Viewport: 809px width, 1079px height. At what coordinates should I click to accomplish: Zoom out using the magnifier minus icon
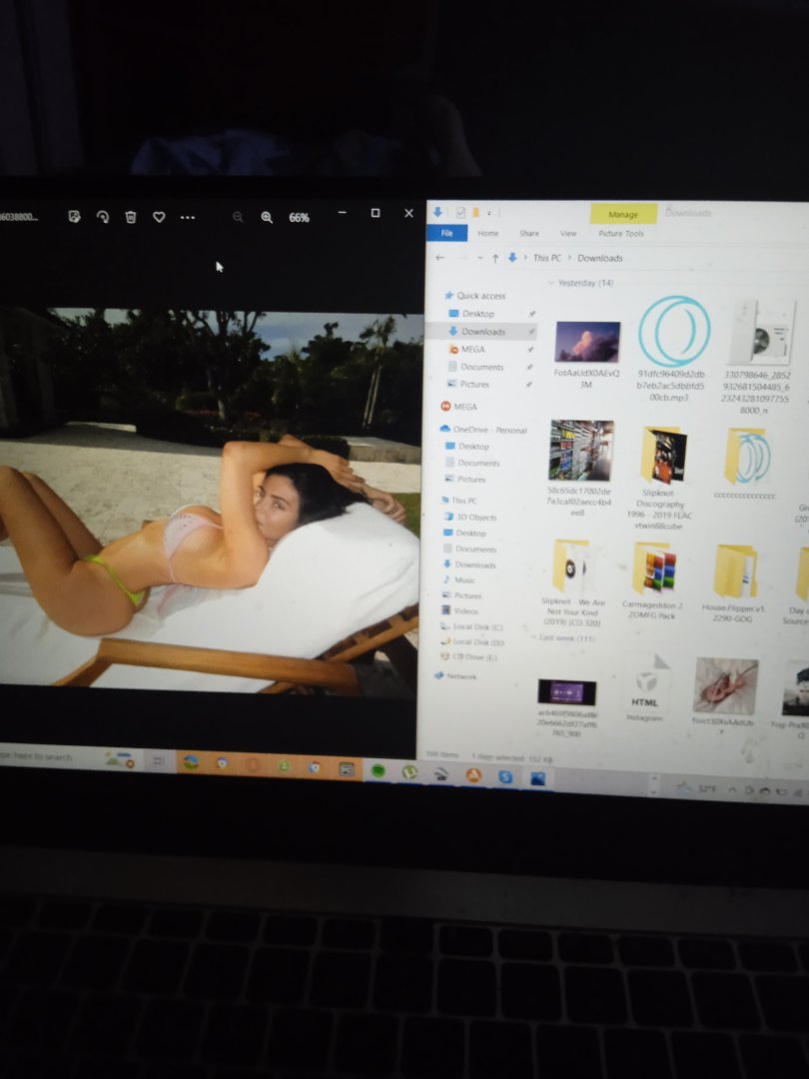238,217
